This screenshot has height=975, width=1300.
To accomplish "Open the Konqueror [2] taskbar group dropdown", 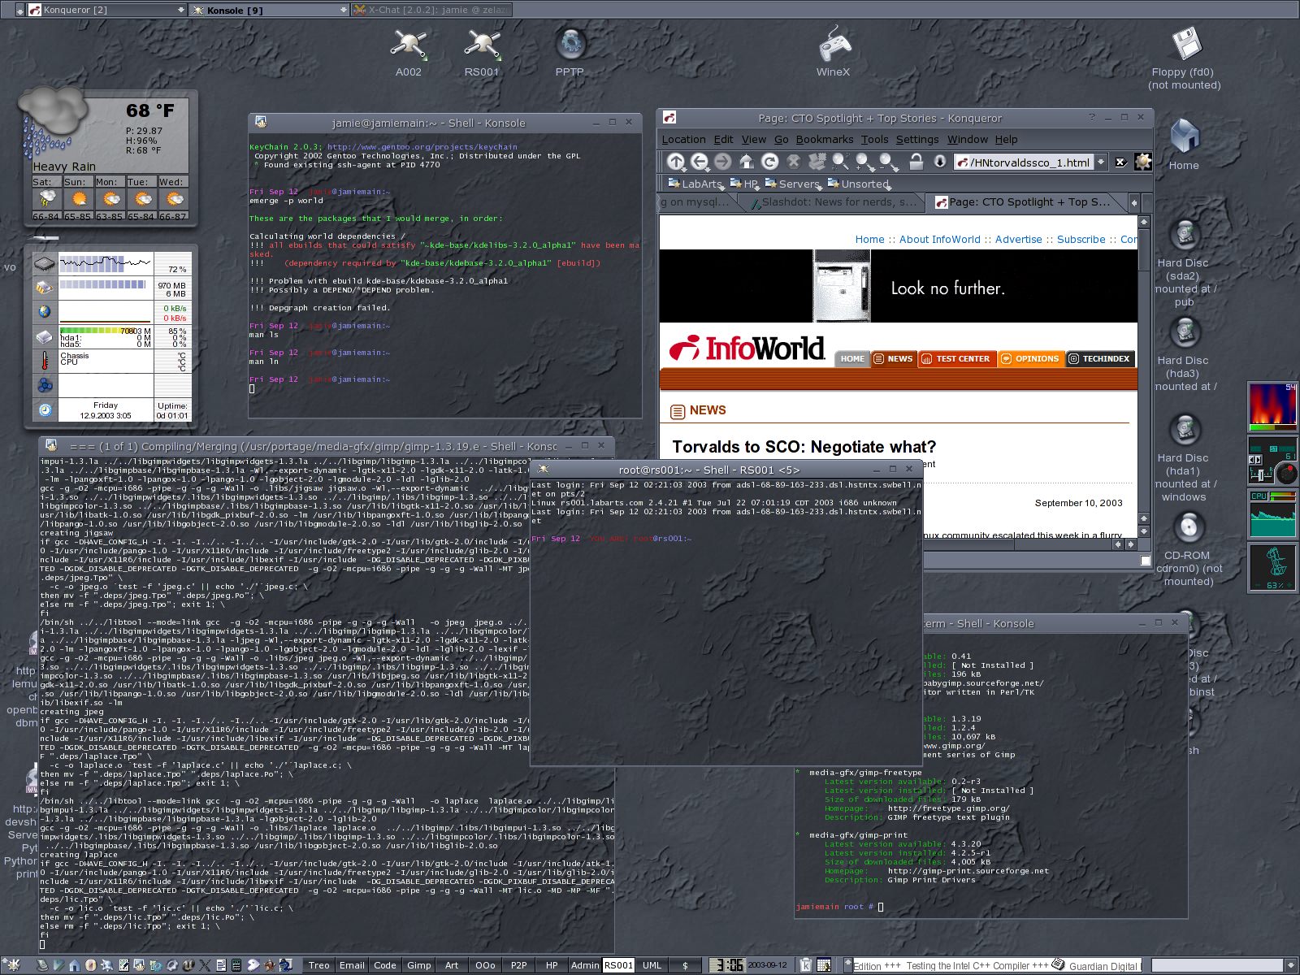I will tap(180, 10).
